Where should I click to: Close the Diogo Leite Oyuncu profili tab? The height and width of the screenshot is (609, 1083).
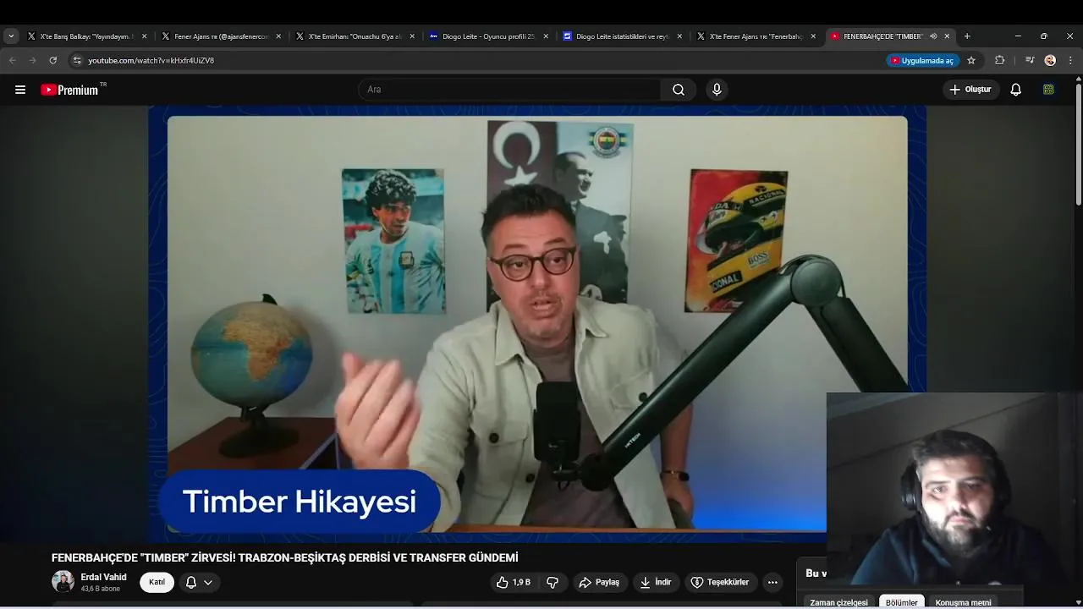pos(546,36)
